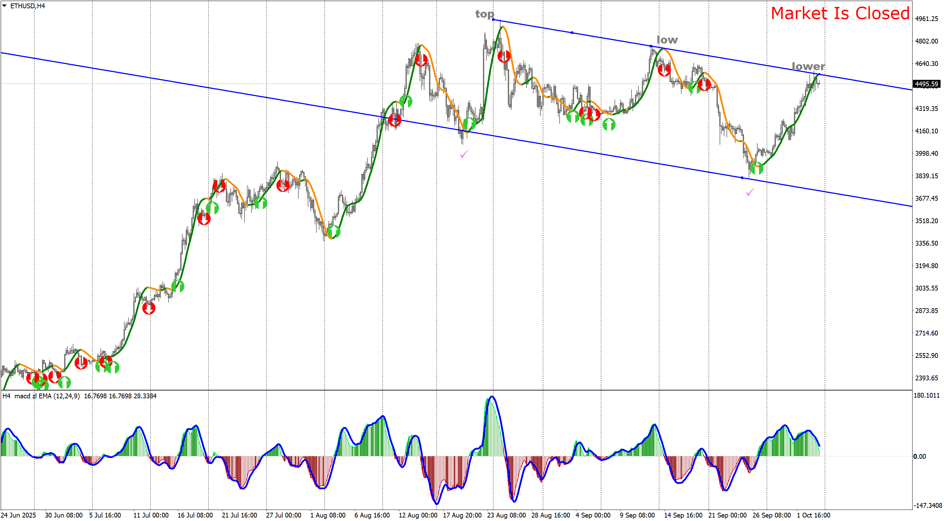
Task: Click the pink checkmark under the 17 Aug low
Action: click(x=464, y=154)
